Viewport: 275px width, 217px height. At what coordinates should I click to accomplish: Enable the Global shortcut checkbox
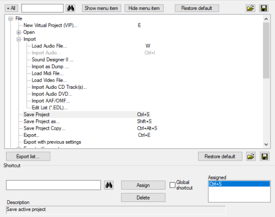(x=172, y=185)
